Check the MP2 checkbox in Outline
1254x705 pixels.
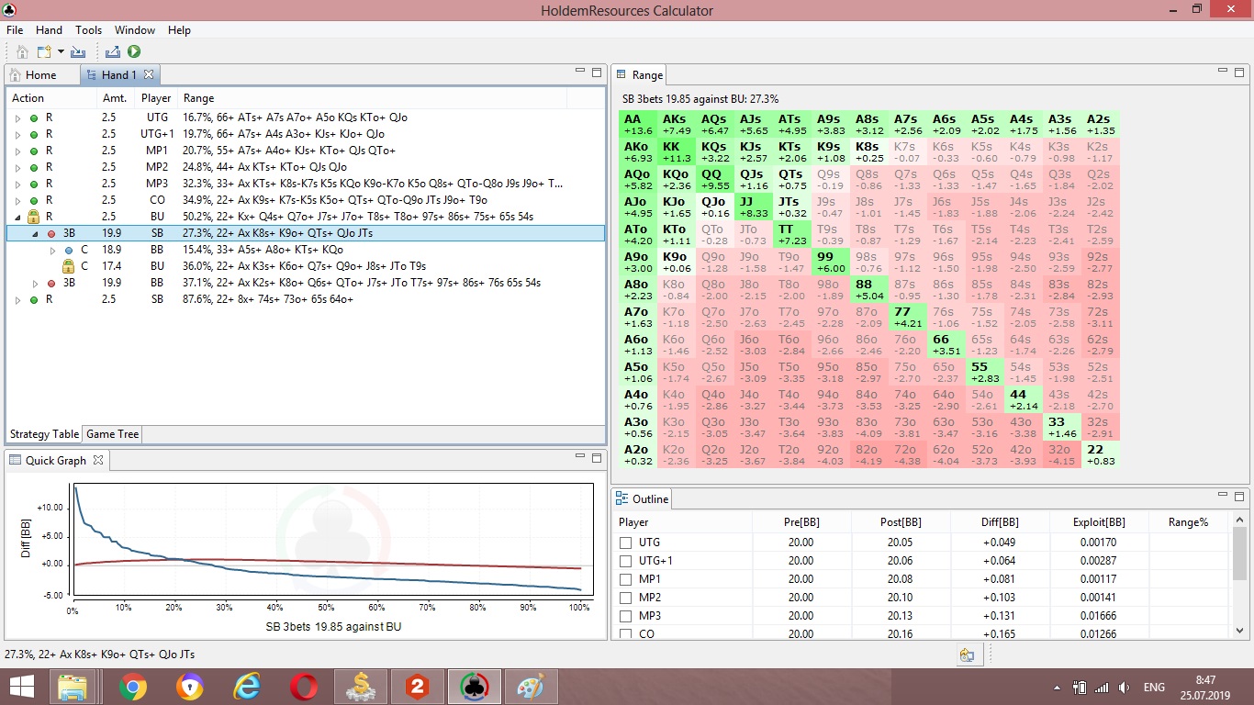tap(626, 598)
